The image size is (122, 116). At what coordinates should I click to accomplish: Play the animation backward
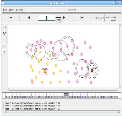click(29, 17)
